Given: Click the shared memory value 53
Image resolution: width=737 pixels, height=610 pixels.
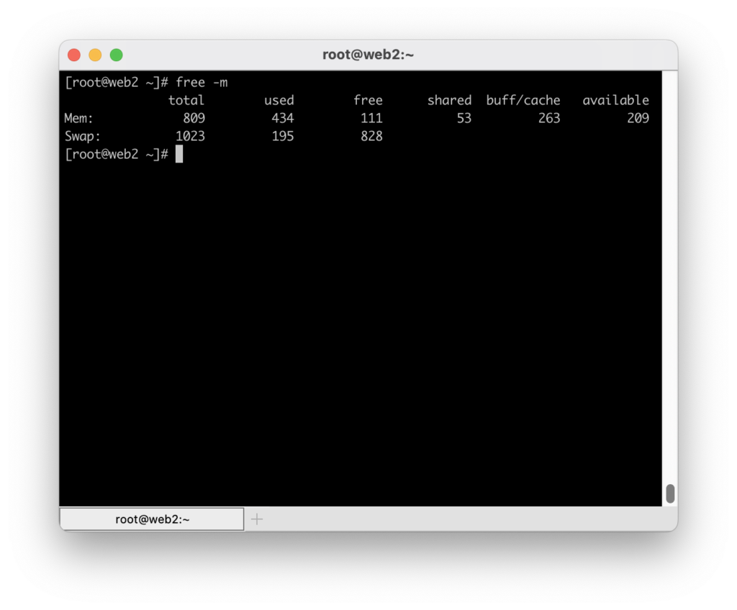Looking at the screenshot, I should click(x=464, y=118).
